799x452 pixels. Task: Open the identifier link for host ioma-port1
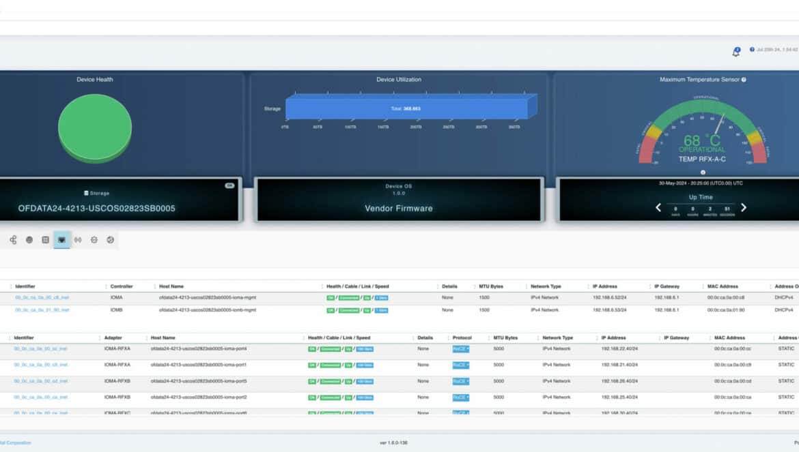pyautogui.click(x=40, y=365)
